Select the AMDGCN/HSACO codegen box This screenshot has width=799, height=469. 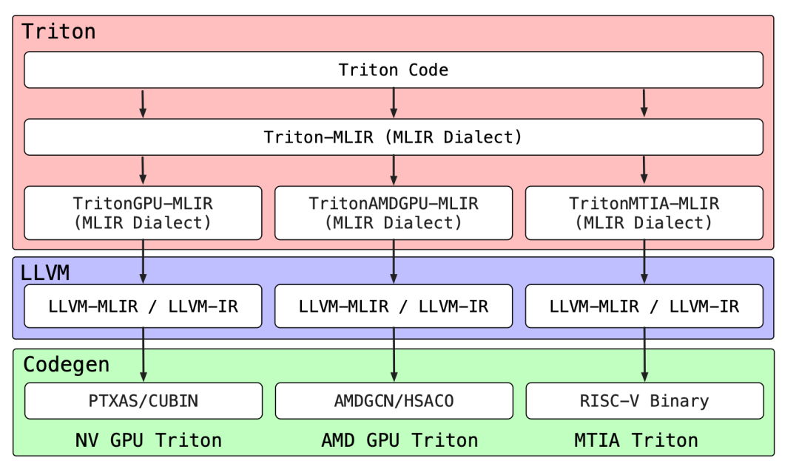(x=393, y=401)
